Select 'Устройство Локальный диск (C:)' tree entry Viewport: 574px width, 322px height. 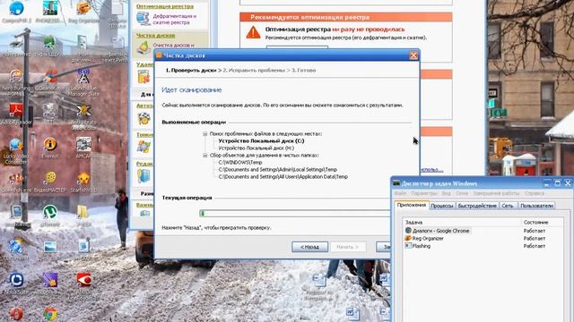261,141
